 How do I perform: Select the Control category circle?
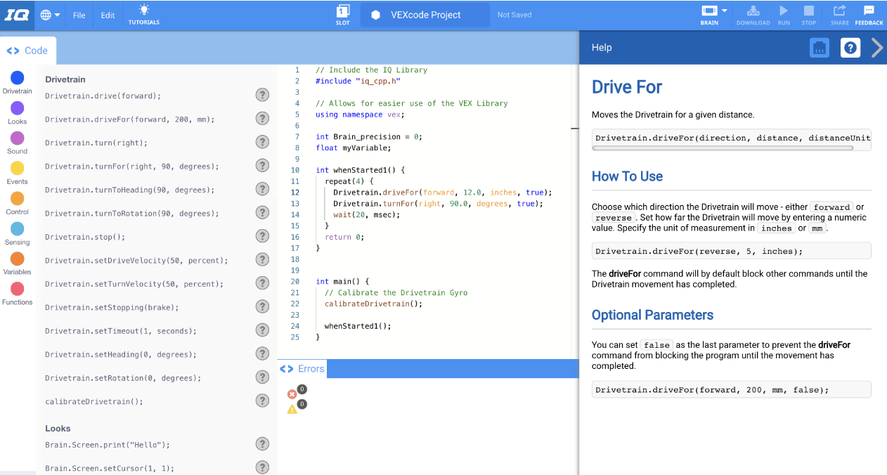click(x=17, y=198)
